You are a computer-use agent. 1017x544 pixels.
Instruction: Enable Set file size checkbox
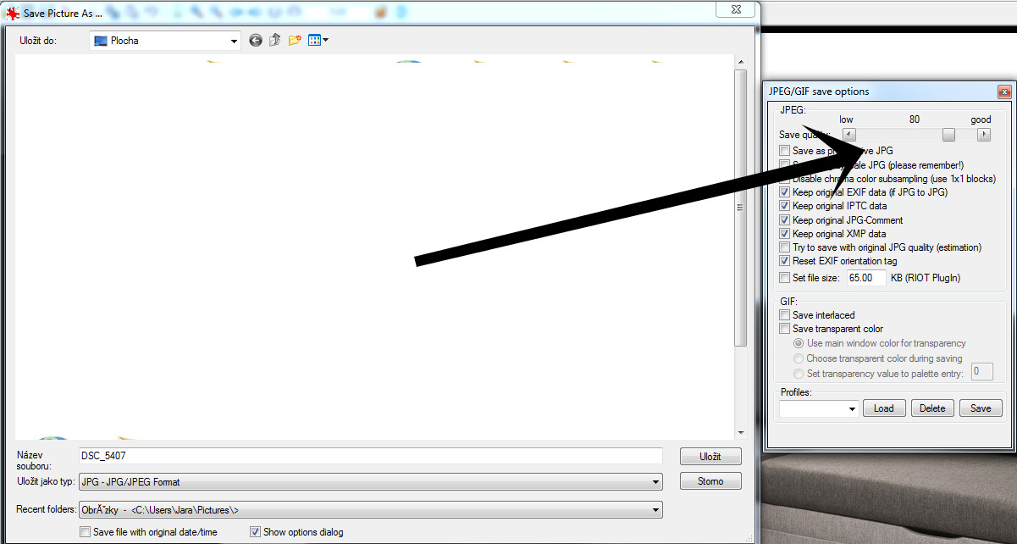click(784, 278)
